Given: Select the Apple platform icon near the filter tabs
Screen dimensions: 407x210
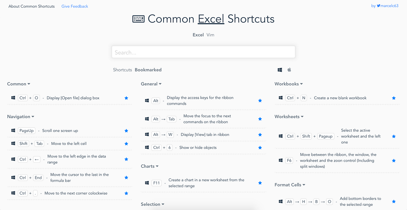Looking at the screenshot, I should [x=289, y=70].
